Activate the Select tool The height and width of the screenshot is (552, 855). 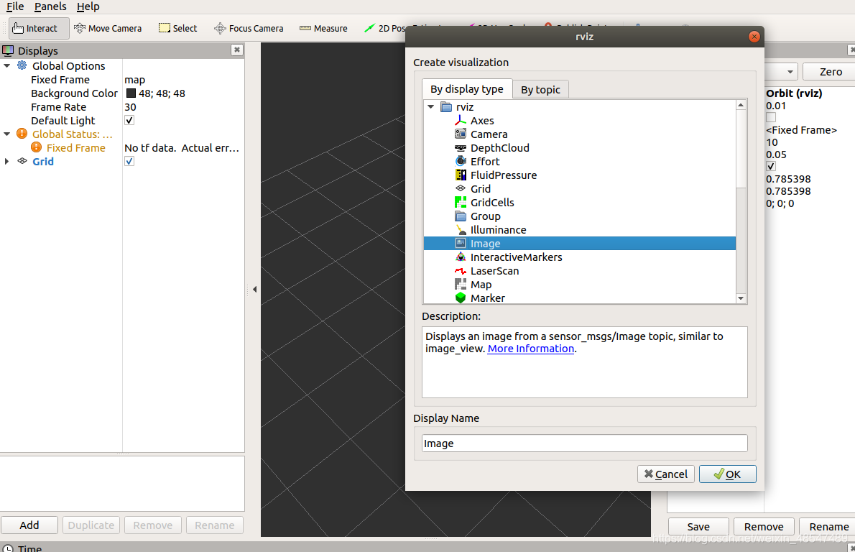177,28
